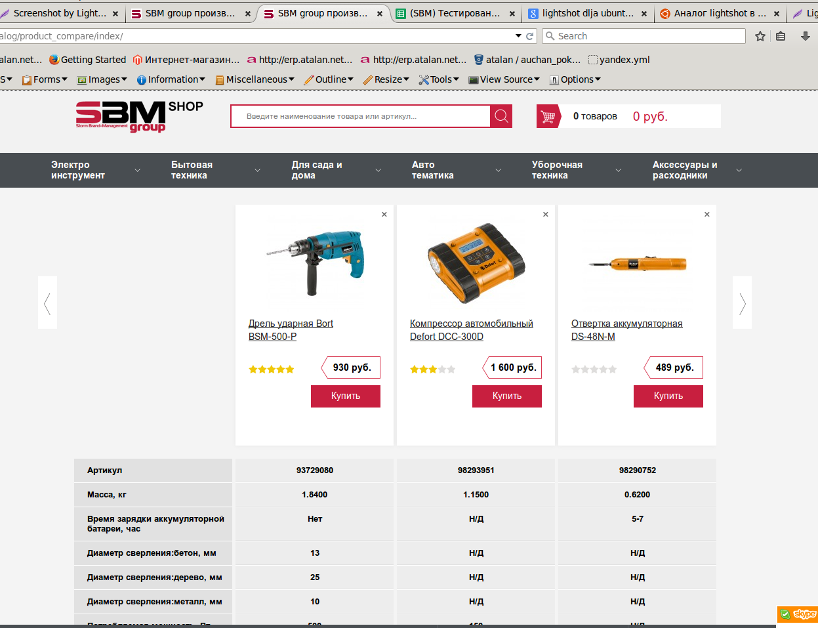This screenshot has height=628, width=818.
Task: Click the 1 600 руб. price tag
Action: pyautogui.click(x=512, y=367)
